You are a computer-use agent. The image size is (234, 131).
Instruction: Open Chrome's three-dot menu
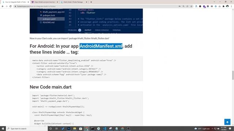tap(231, 7)
